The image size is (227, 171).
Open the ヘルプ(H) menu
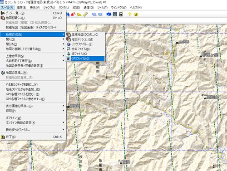click(136, 7)
